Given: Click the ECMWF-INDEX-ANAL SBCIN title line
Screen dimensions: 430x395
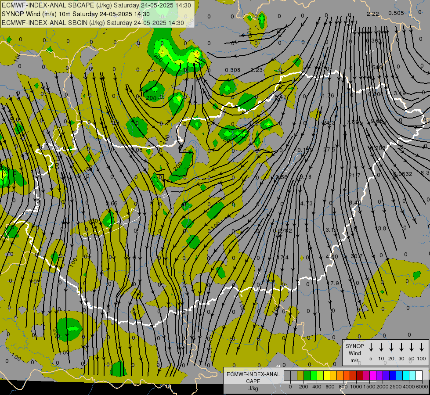Looking at the screenshot, I should [93, 23].
